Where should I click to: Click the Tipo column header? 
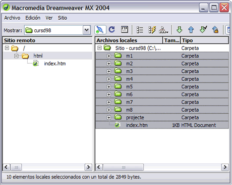205,40
